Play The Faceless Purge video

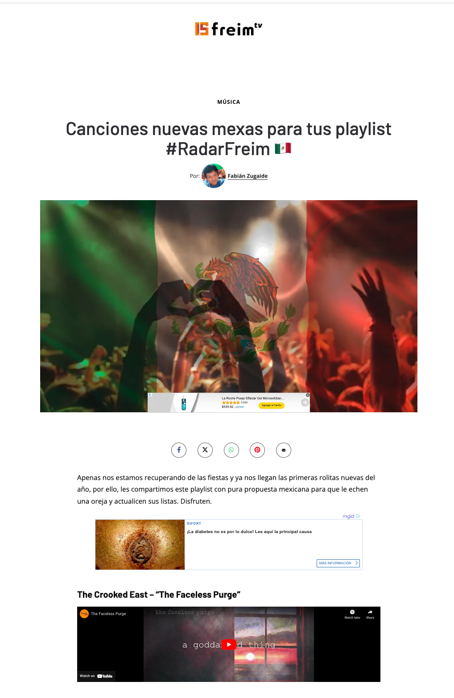click(x=229, y=645)
